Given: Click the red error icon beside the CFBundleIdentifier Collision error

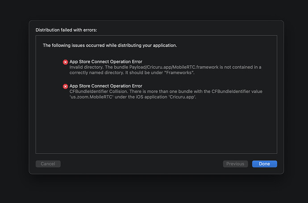Looking at the screenshot, I should tap(65, 86).
